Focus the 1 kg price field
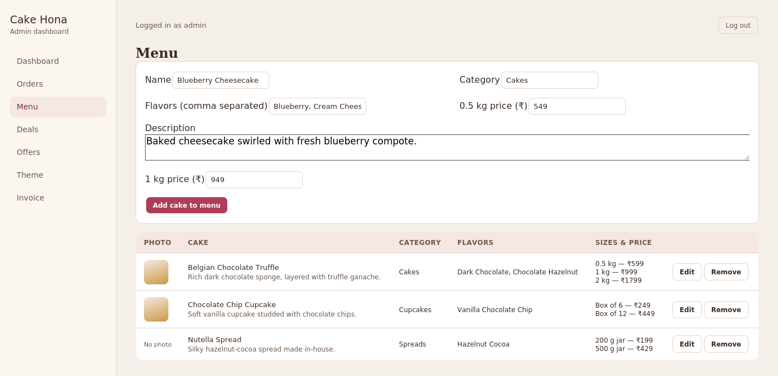This screenshot has width=778, height=376. coord(254,179)
